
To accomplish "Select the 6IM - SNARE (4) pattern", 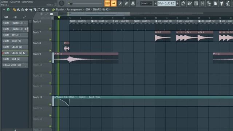I will pyautogui.click(x=15, y=47).
